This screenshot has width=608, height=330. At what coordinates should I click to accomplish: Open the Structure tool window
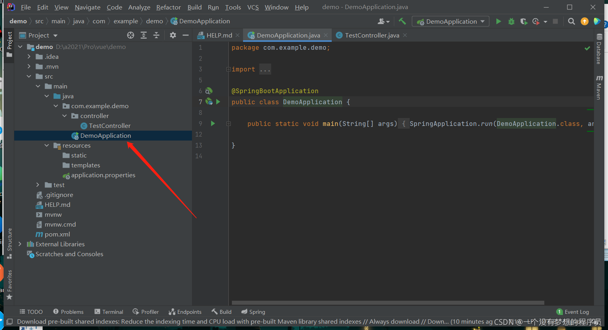pyautogui.click(x=9, y=243)
